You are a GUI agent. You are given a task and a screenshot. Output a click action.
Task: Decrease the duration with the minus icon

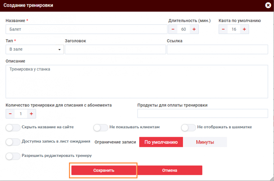(173, 29)
